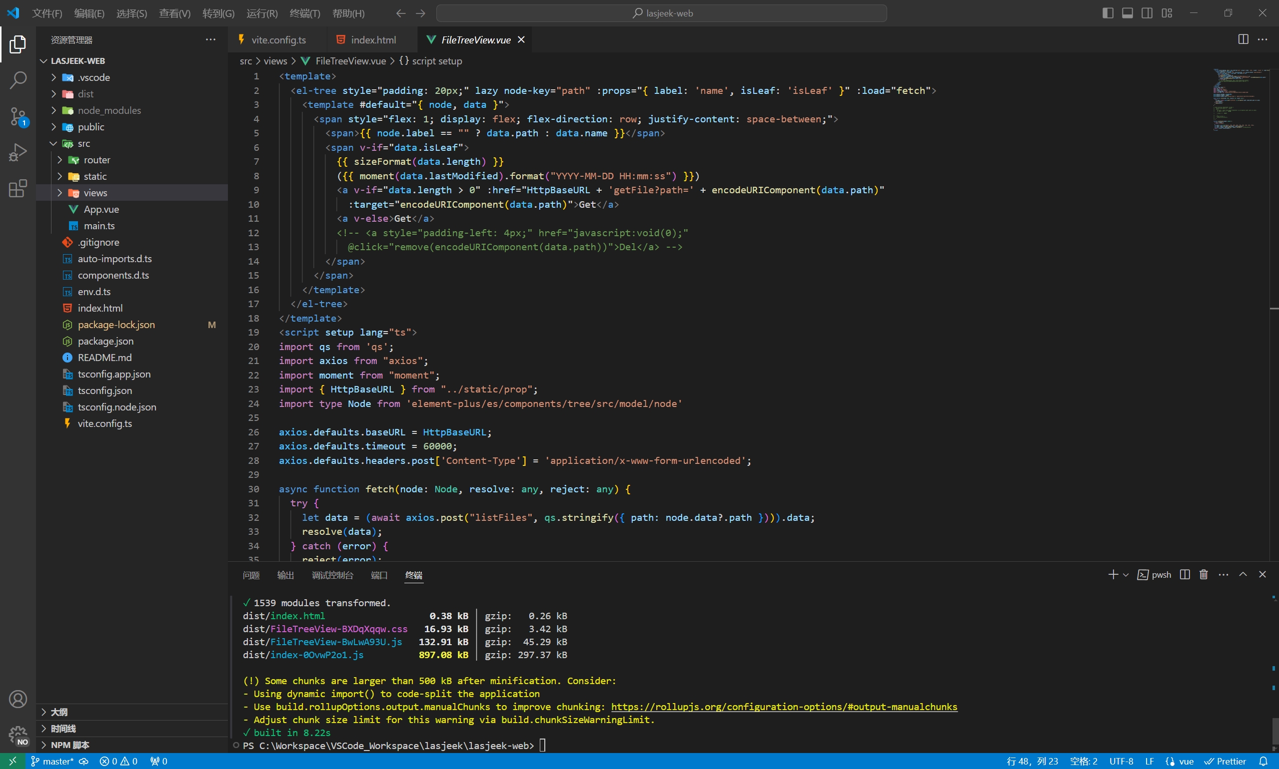Switch to the 问题 problems panel tab
This screenshot has height=769, width=1279.
pos(251,575)
